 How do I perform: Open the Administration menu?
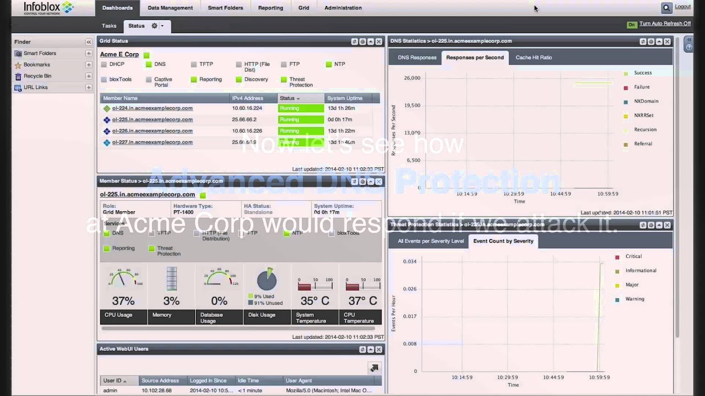343,8
